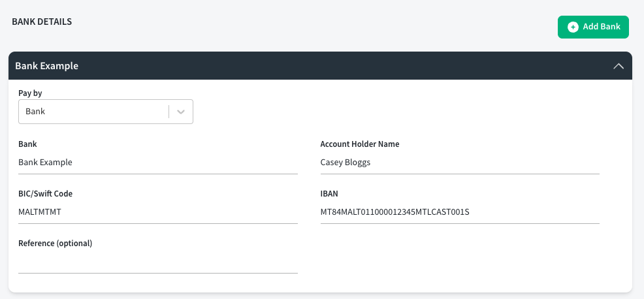Collapse the Bank Example panel chevron
The width and height of the screenshot is (644, 299).
pyautogui.click(x=618, y=66)
